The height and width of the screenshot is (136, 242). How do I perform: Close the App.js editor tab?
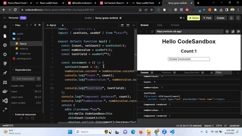click(63, 25)
